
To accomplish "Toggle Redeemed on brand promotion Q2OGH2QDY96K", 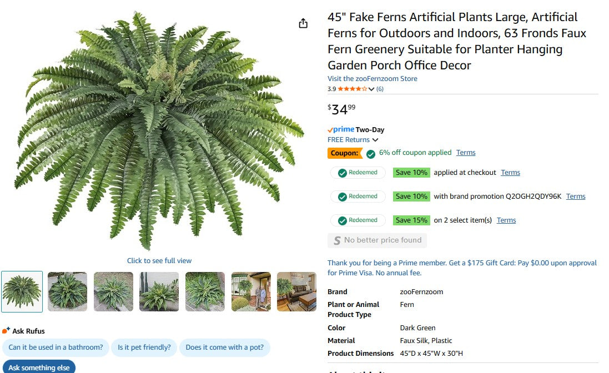I will pyautogui.click(x=358, y=196).
